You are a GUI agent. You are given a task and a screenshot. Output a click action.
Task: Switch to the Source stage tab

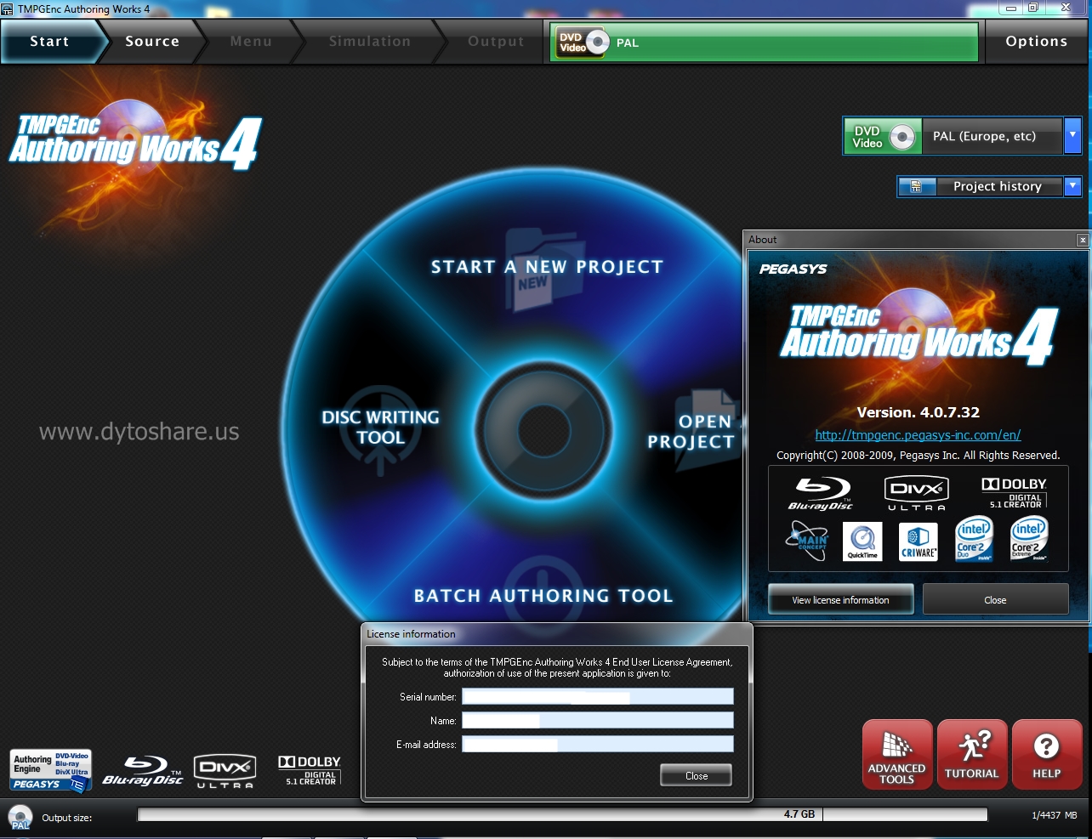(152, 42)
